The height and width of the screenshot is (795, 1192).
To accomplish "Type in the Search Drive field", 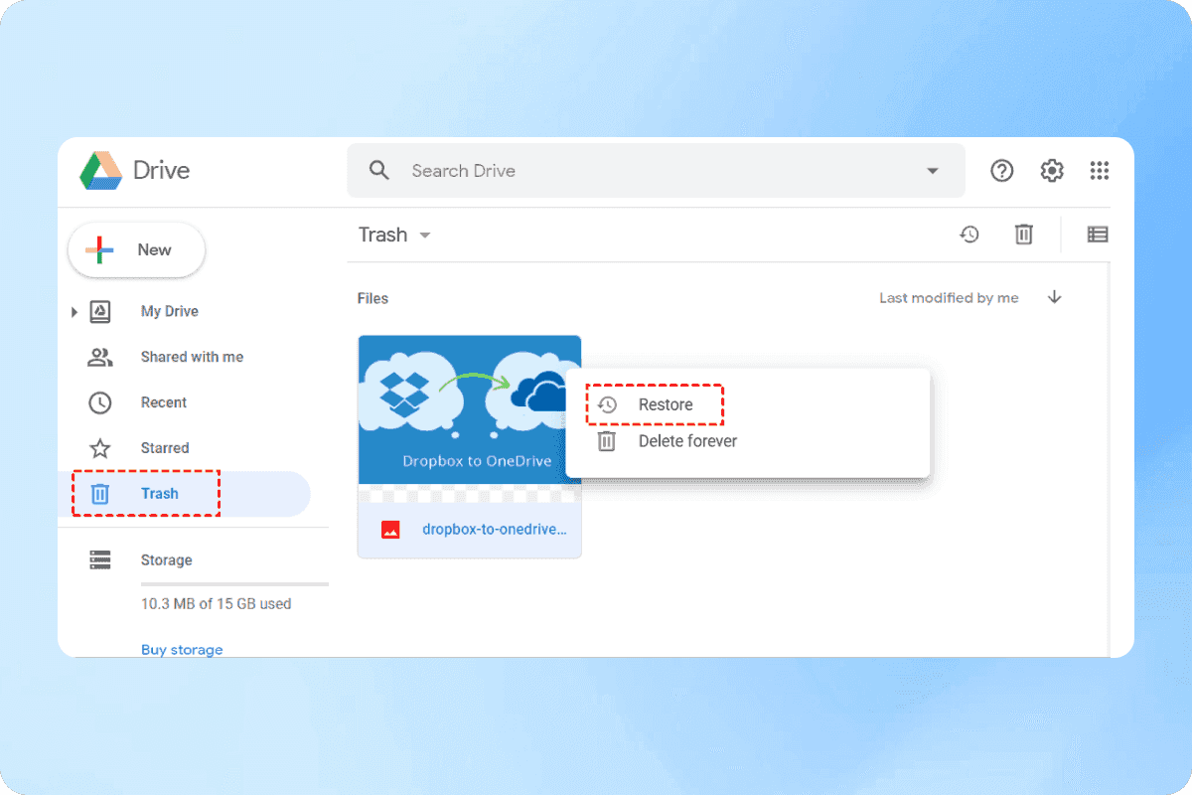I will point(656,171).
